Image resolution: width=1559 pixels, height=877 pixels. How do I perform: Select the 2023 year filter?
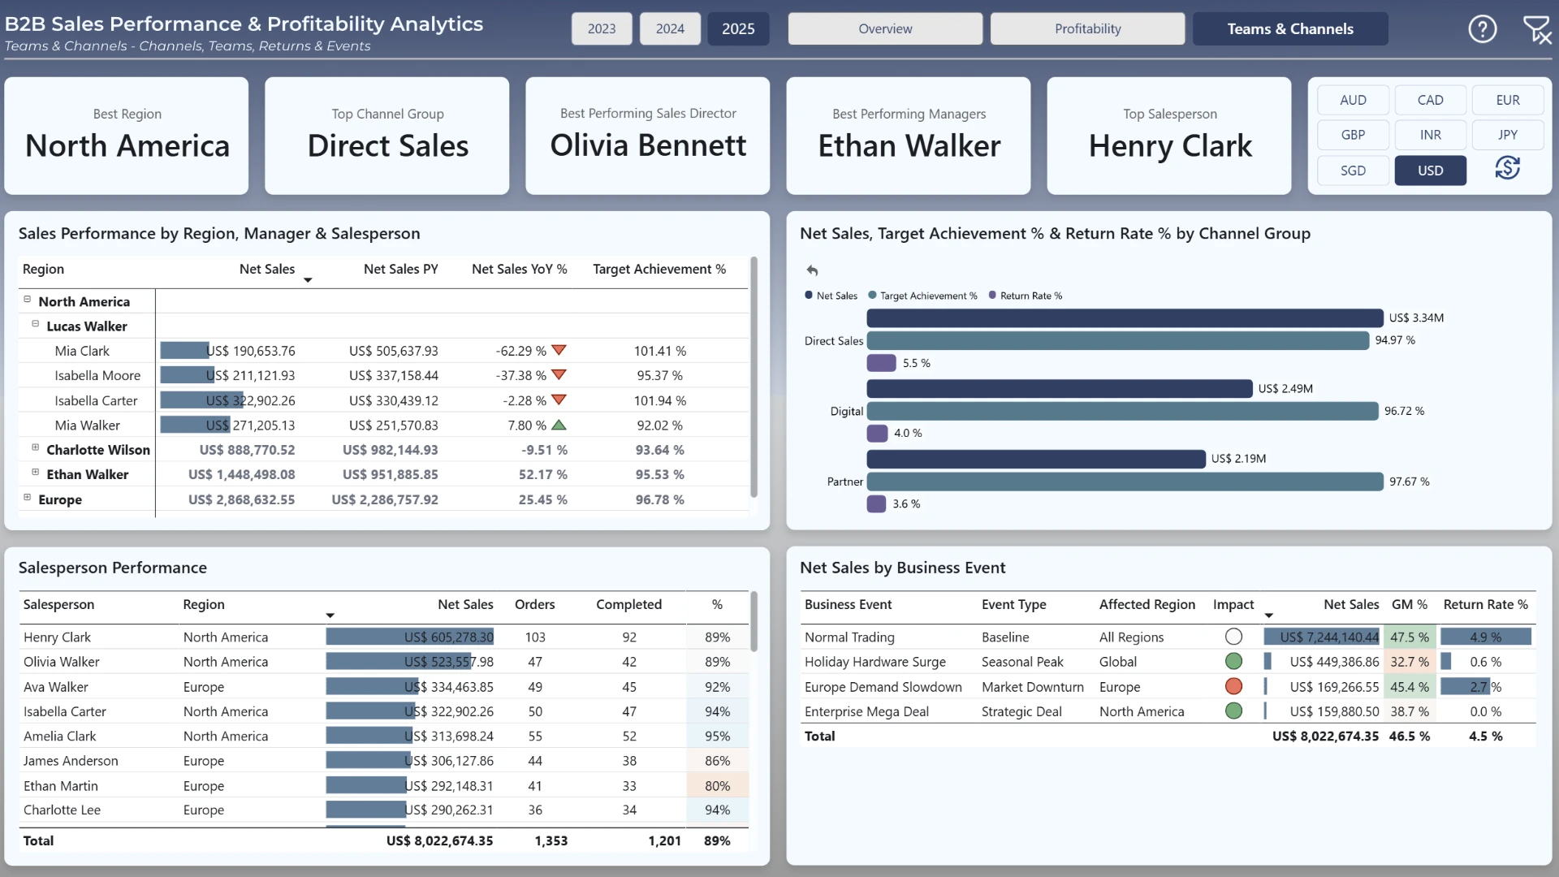point(602,28)
